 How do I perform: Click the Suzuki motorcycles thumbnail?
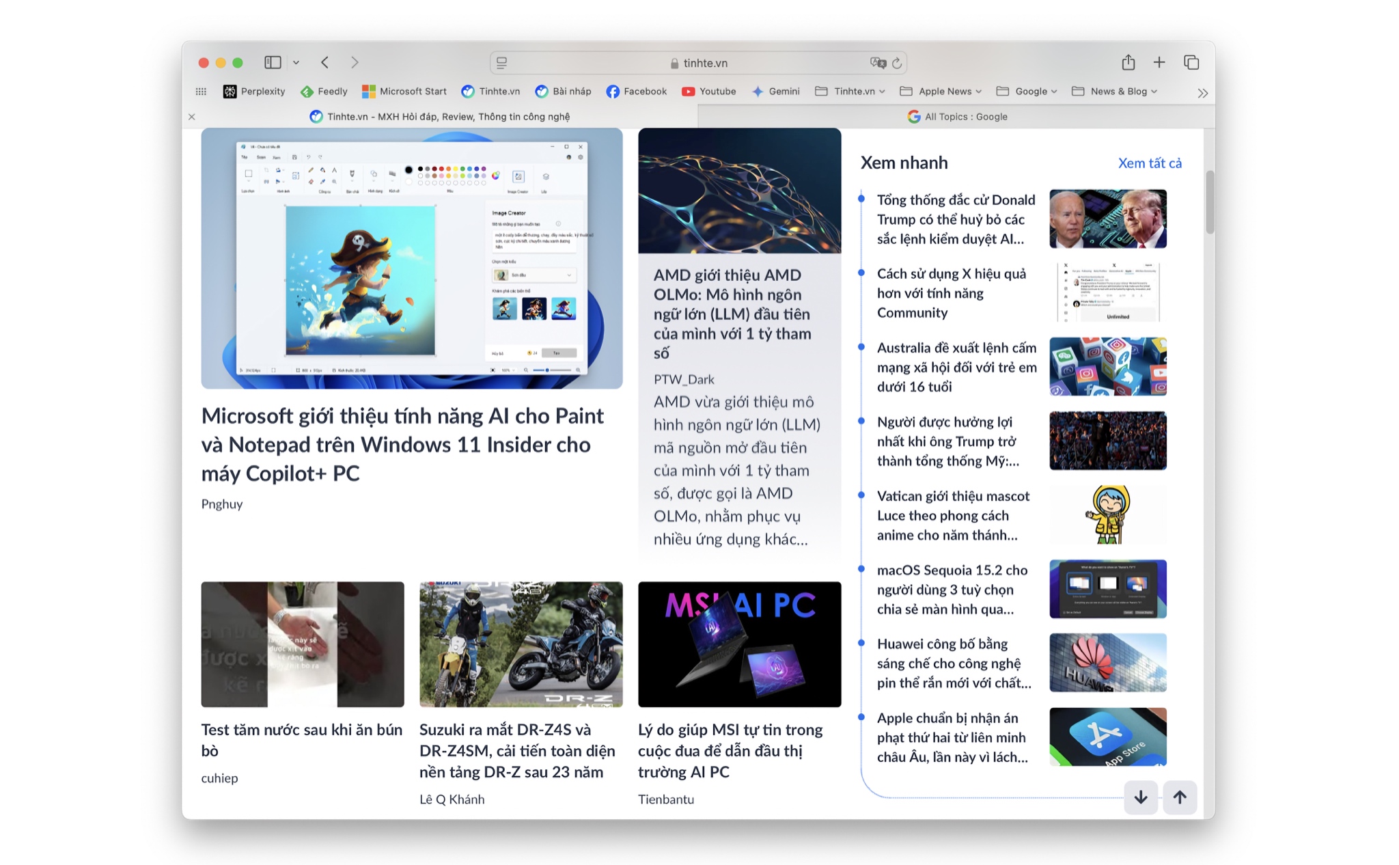coord(521,644)
